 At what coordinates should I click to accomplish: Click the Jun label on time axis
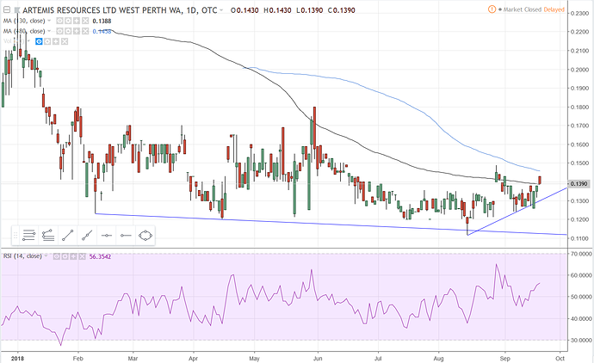318,358
